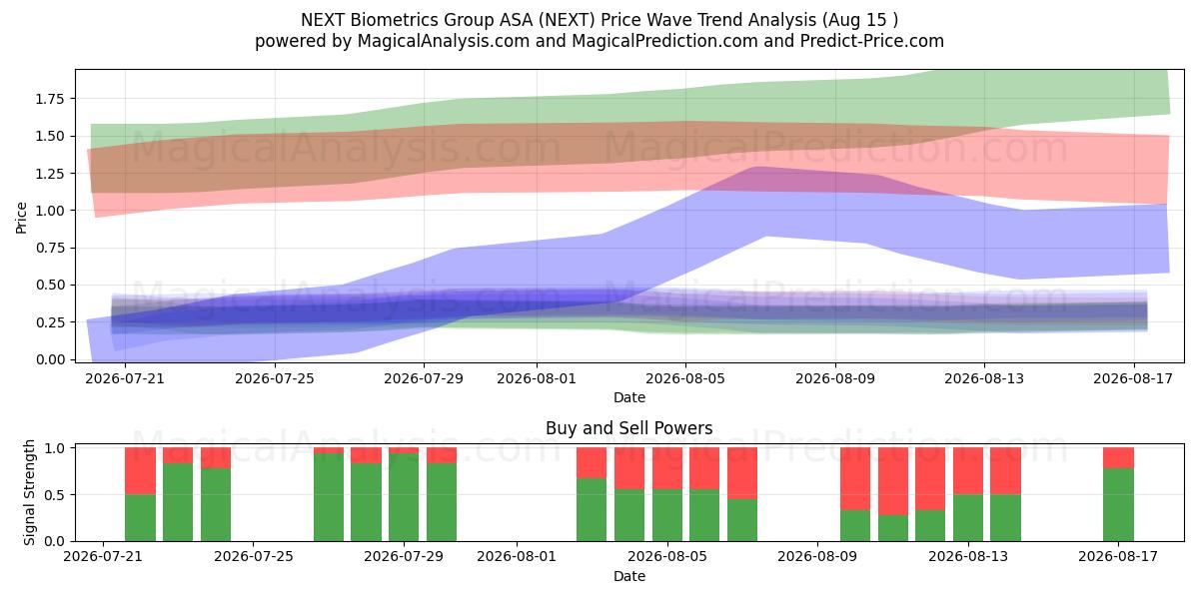Image resolution: width=1199 pixels, height=599 pixels.
Task: Click the 2026-08-05 date label under the price chart
Action: coord(685,379)
